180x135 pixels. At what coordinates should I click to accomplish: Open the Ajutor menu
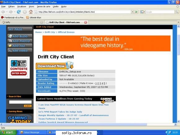click(x=64, y=7)
